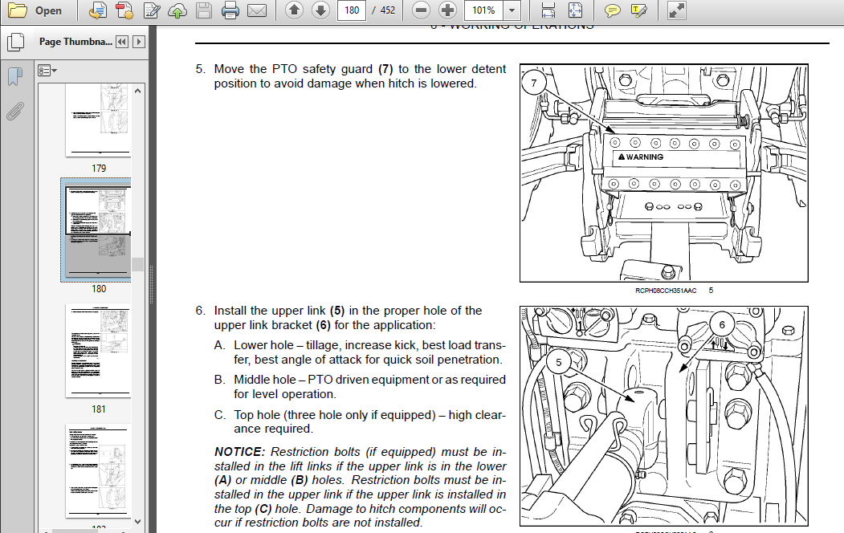
Task: Click the Page Thumbnails panel title
Action: tap(75, 42)
